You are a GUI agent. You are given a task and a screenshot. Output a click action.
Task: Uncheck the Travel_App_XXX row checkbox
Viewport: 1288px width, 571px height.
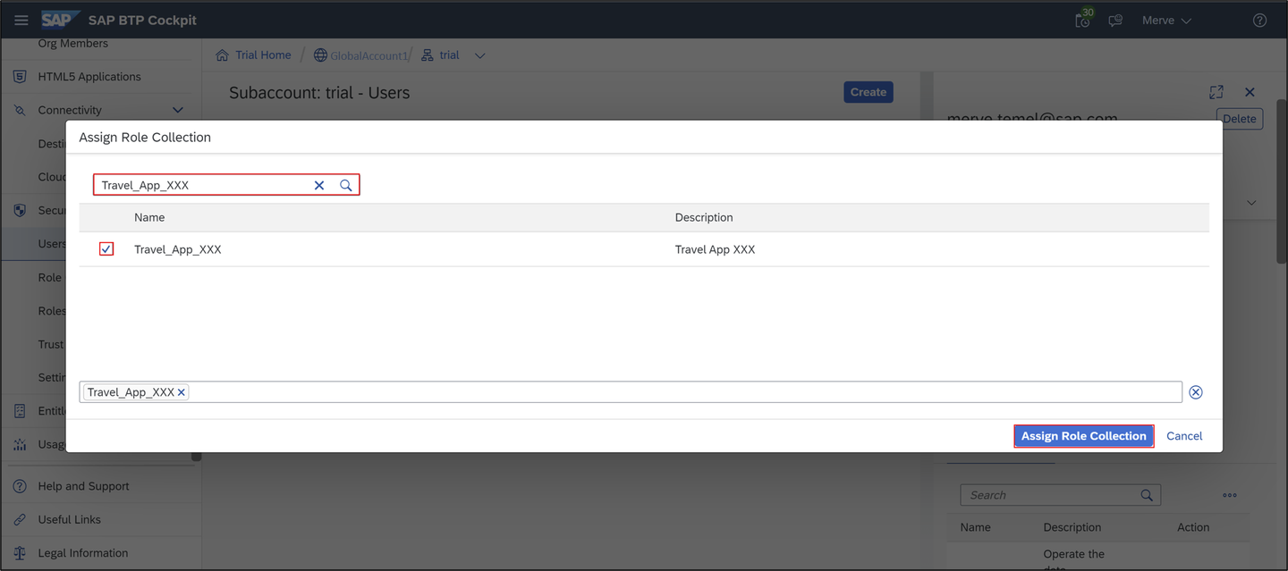(x=106, y=249)
